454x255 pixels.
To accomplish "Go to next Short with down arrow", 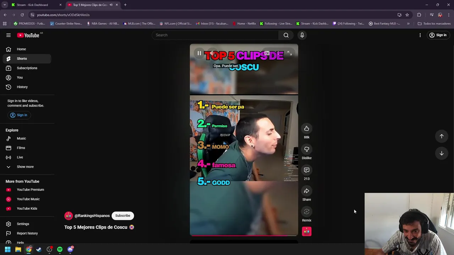I will 442,153.
